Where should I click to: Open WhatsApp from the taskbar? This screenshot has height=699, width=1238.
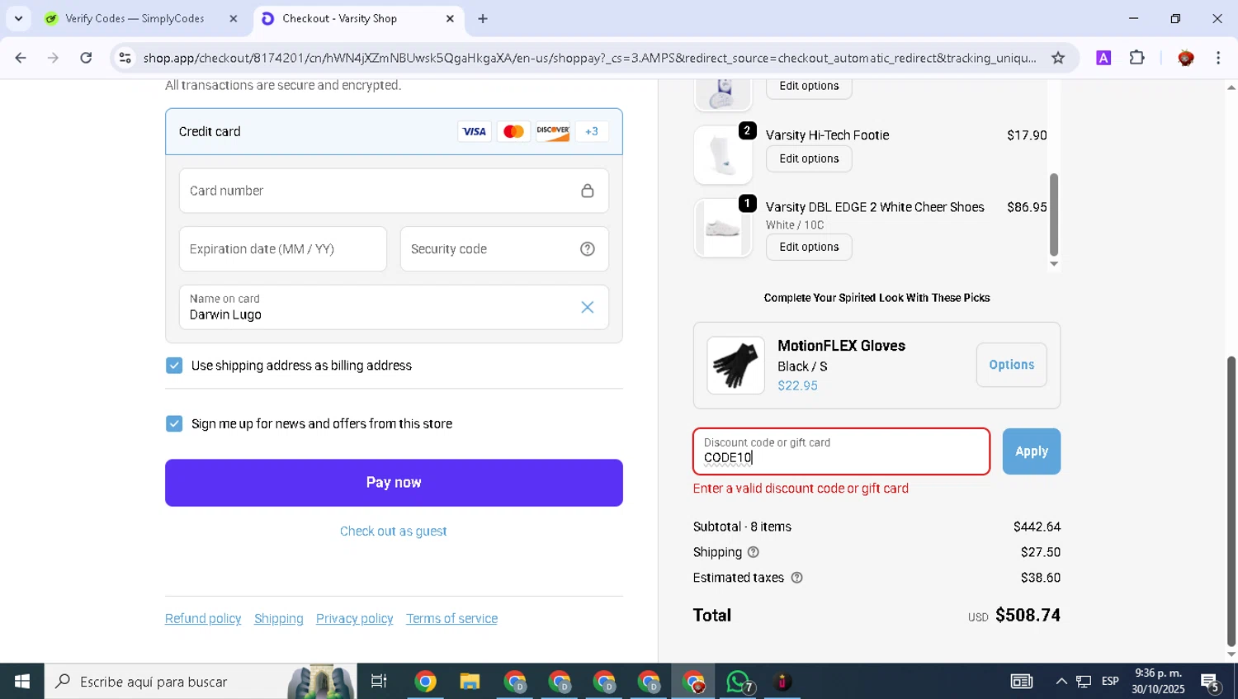[x=738, y=682]
